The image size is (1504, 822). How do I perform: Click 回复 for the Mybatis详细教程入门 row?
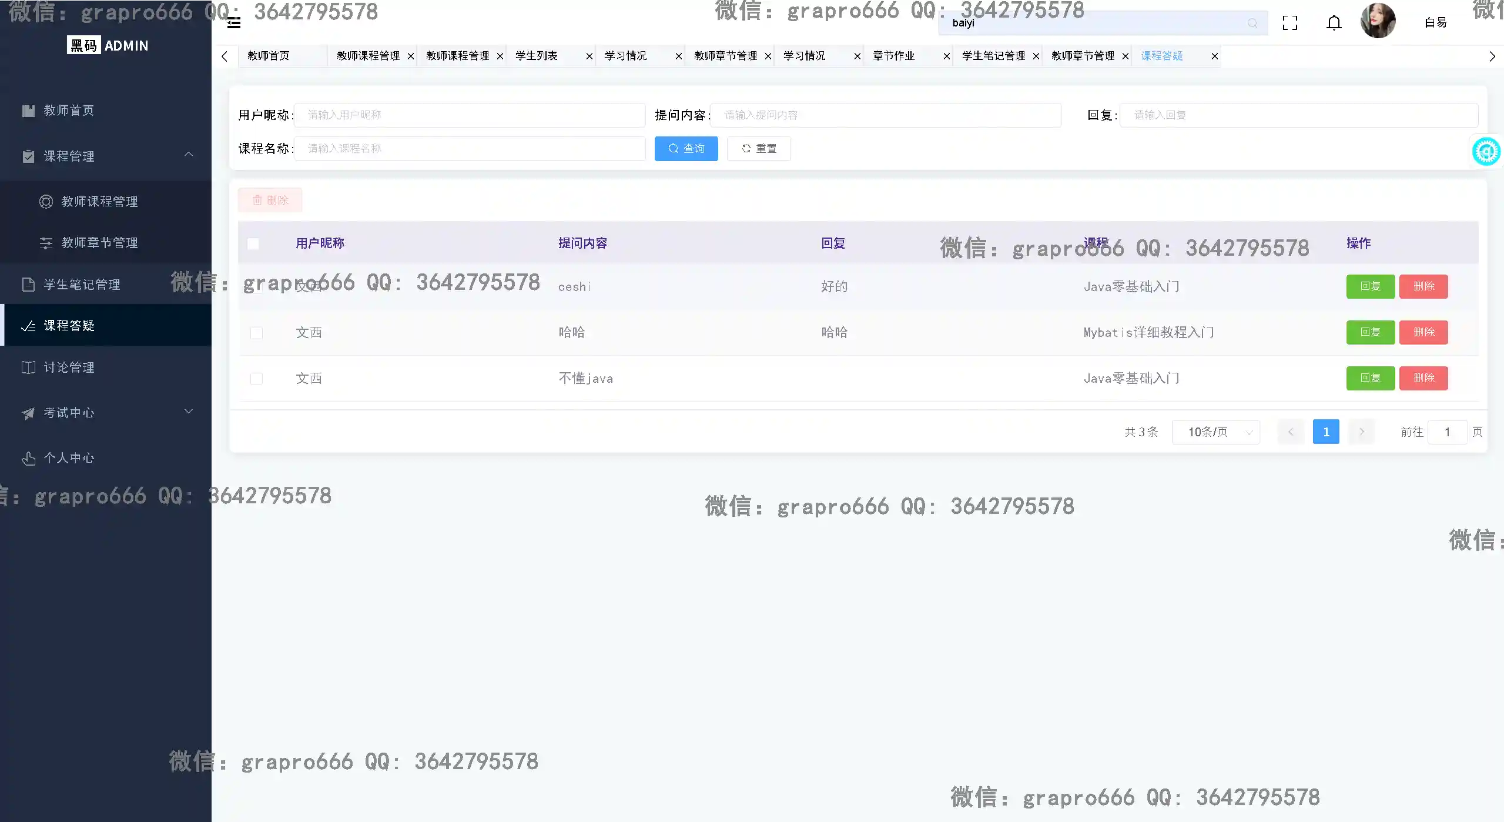pos(1369,332)
